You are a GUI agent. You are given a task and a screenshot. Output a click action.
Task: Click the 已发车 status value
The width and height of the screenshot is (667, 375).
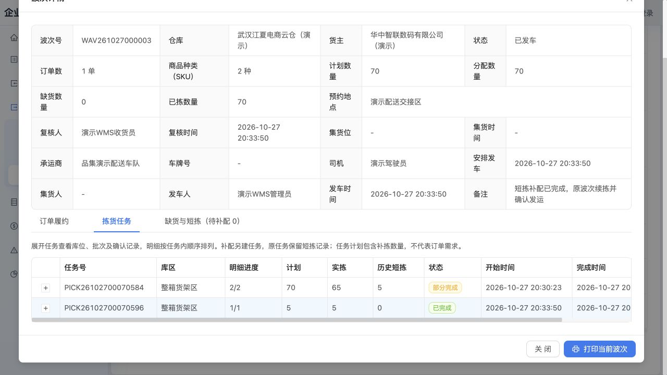pyautogui.click(x=525, y=41)
